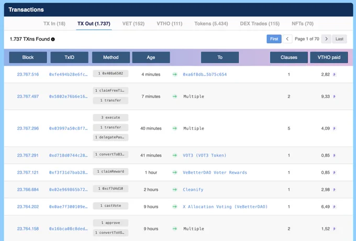Click the 3 execute method badge
Viewport: 356px width, 241px height.
[110, 117]
